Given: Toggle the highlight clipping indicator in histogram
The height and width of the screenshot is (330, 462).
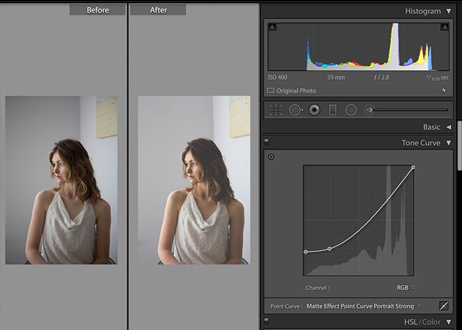Looking at the screenshot, I should point(444,27).
